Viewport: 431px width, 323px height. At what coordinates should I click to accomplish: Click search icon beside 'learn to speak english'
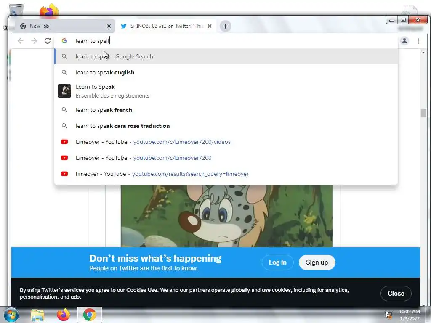coord(64,72)
